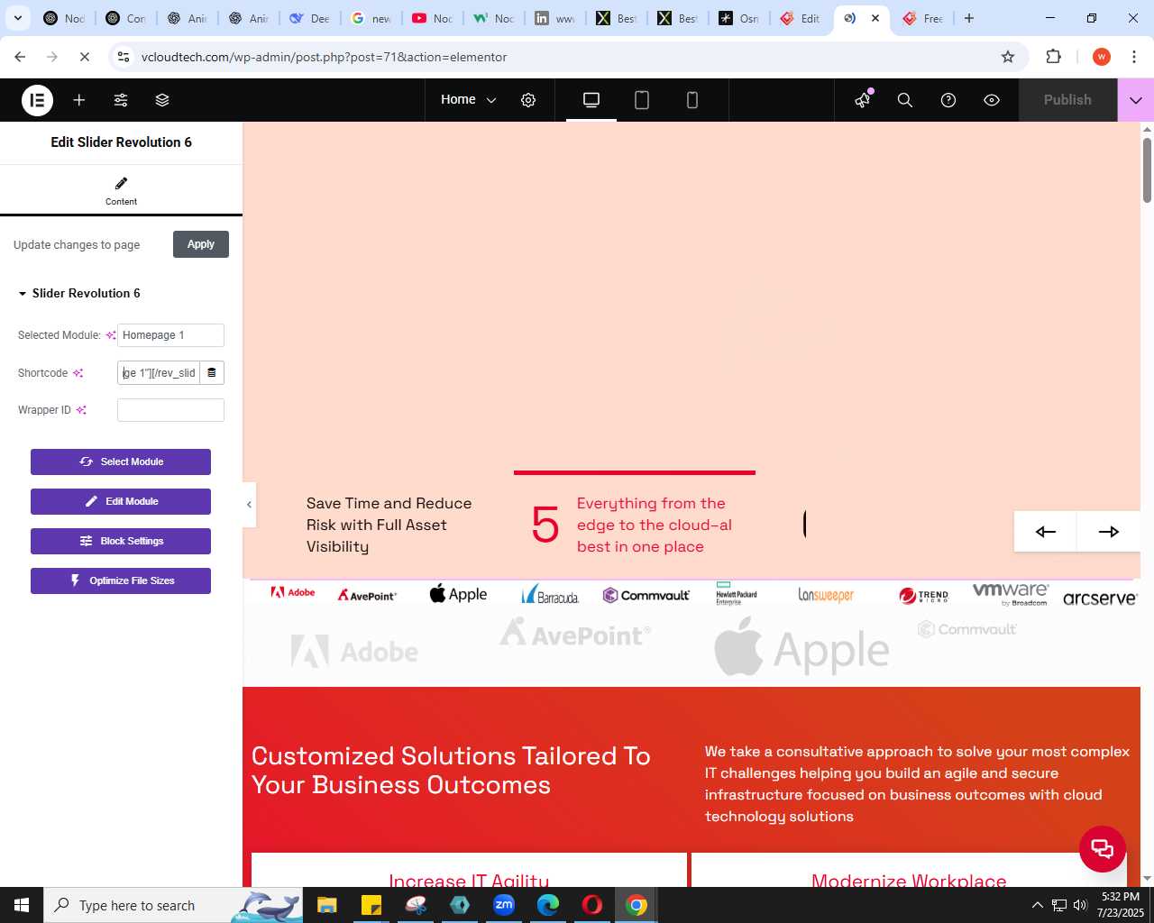The image size is (1154, 923).
Task: Click the heading 'Customized Solutions Tailored To Your Business Outcomes'
Action: tap(451, 770)
